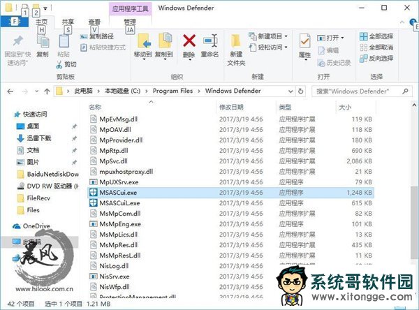
Task: Switch to the Share (共享) tab
Action: pos(68,22)
